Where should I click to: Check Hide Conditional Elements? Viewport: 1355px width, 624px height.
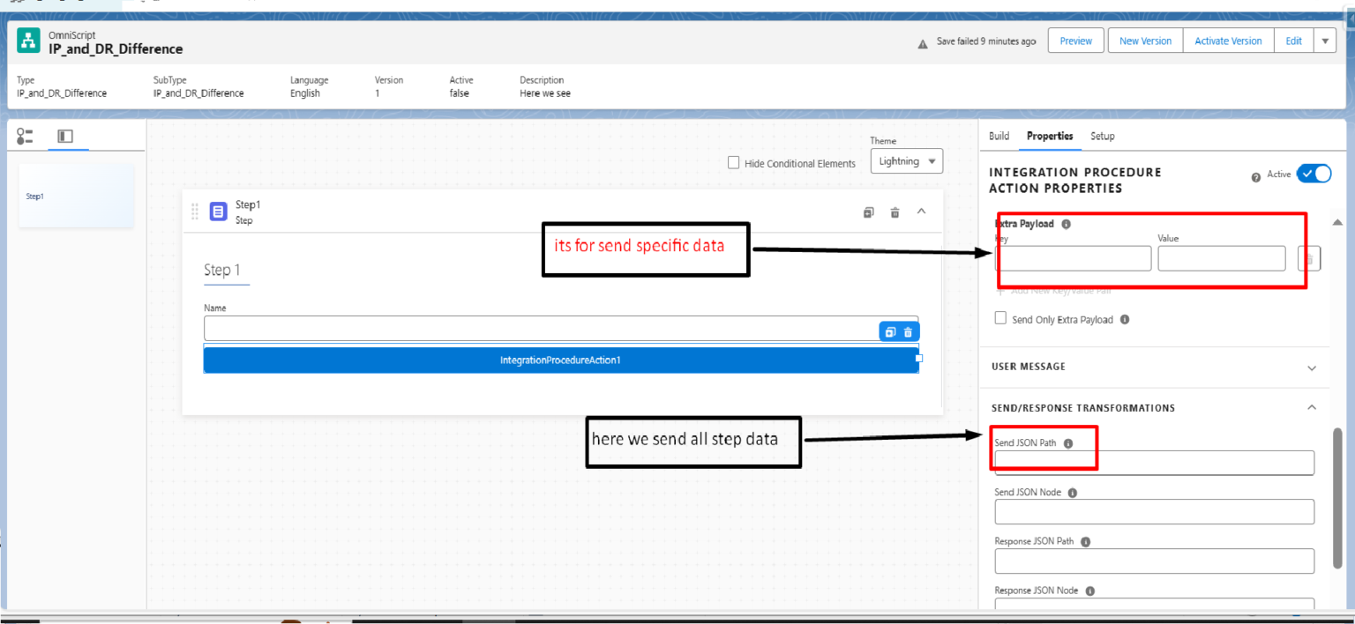click(x=733, y=162)
